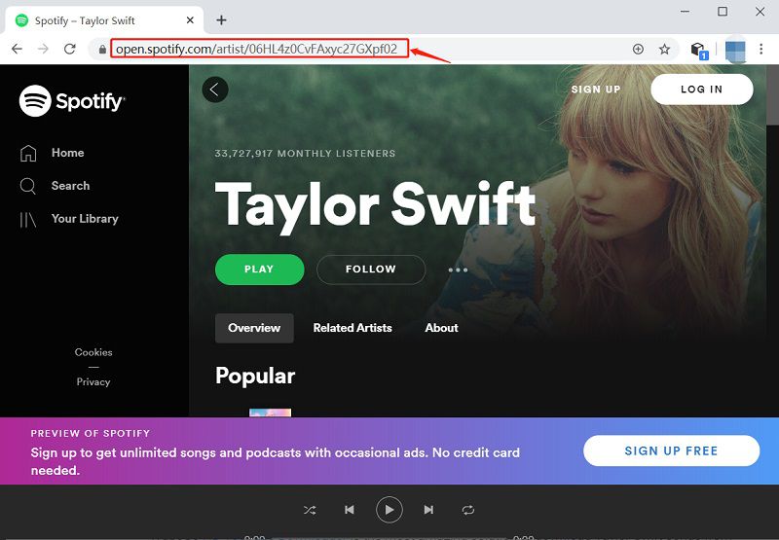The image size is (779, 540).
Task: Skip to the previous track
Action: (x=350, y=510)
